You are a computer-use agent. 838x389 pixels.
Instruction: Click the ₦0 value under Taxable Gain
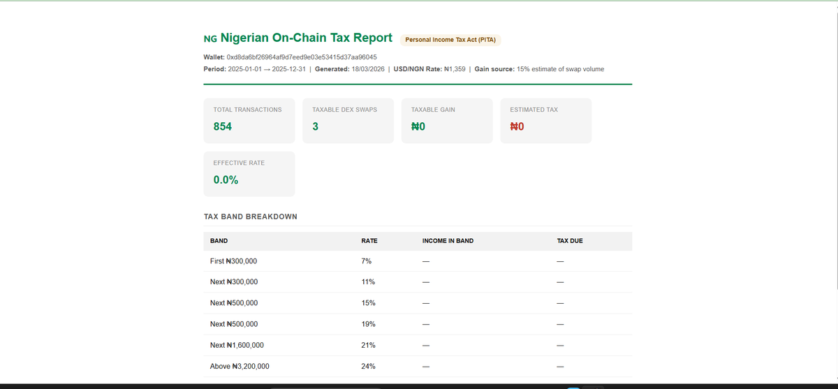pos(418,127)
